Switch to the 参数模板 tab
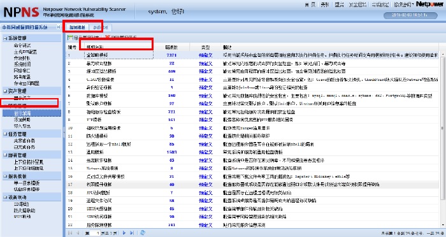This screenshot has height=237, width=446. point(101,27)
